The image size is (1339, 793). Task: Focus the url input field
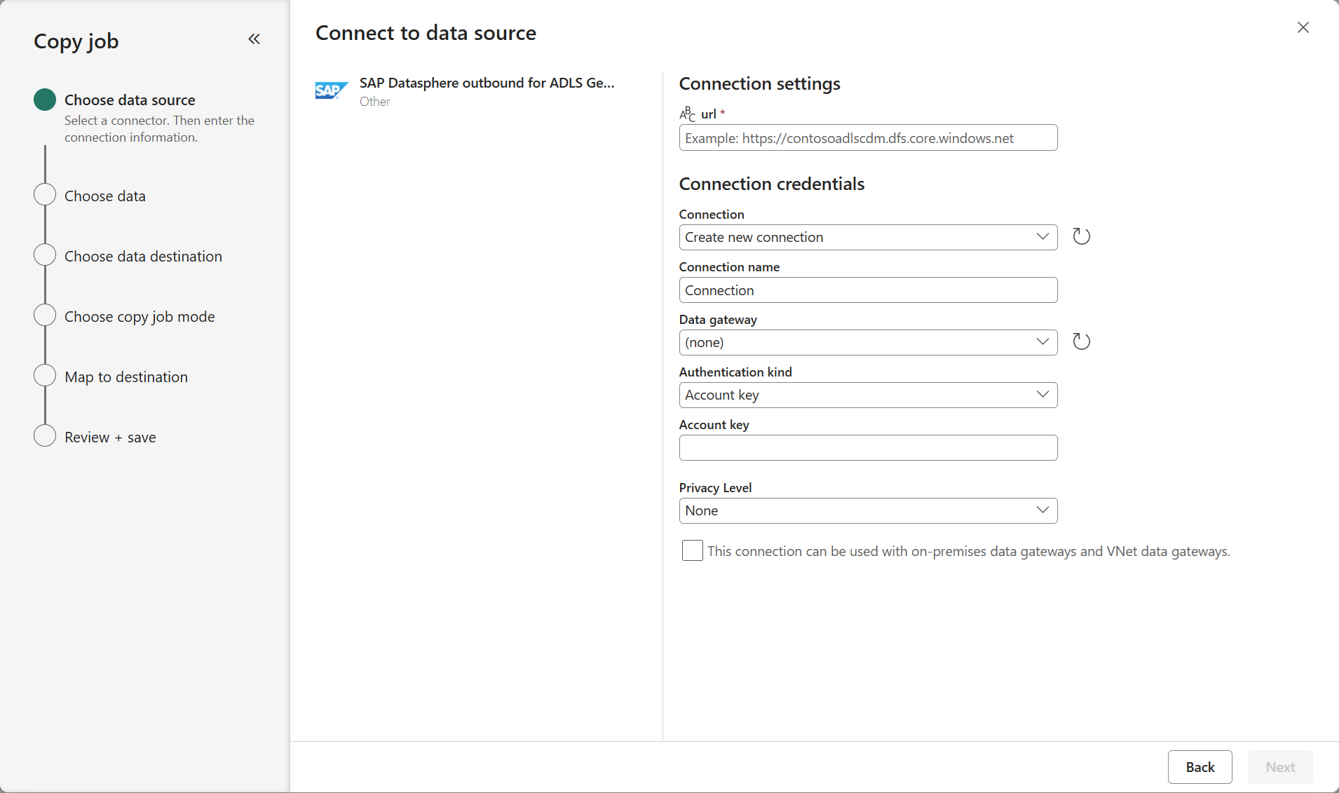(x=867, y=138)
